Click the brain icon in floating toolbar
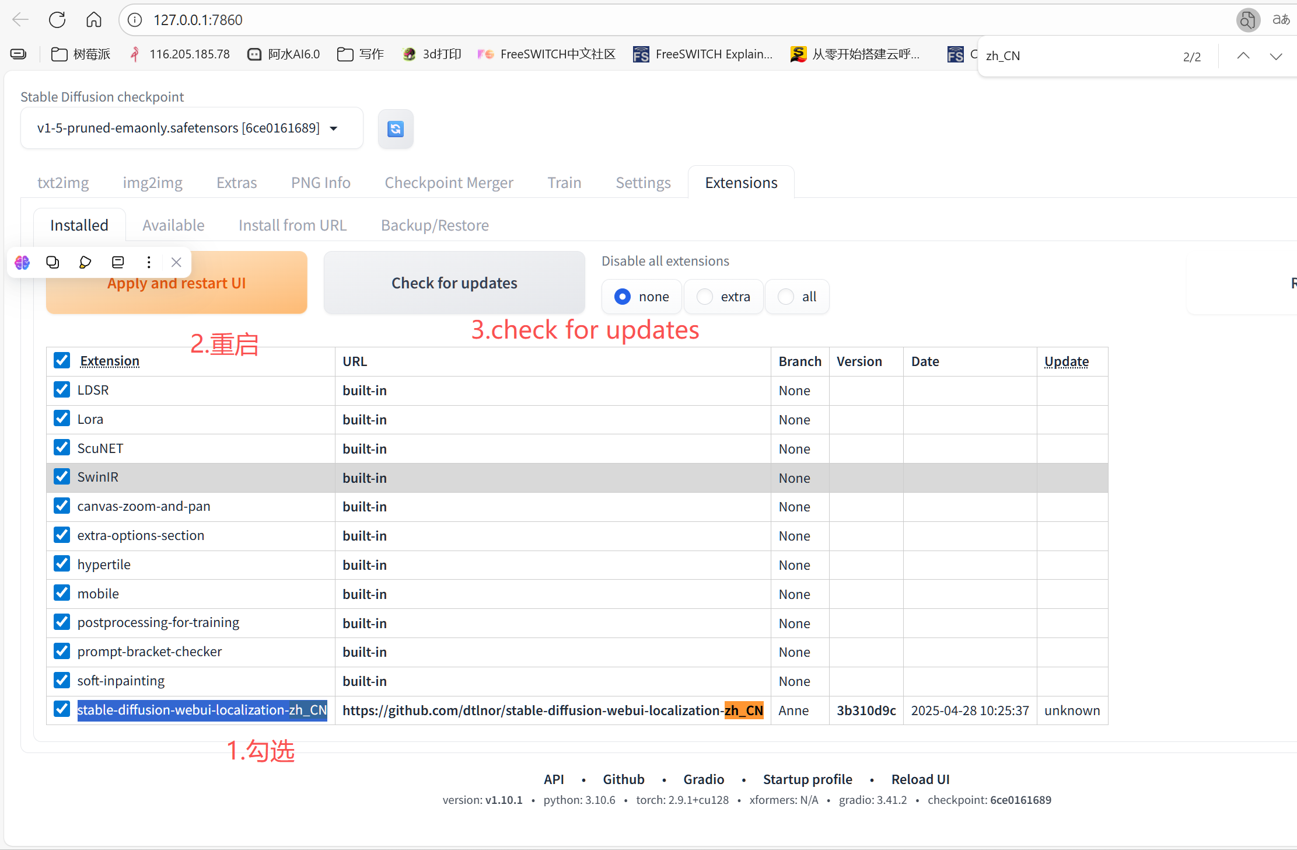1297x850 pixels. point(22,263)
